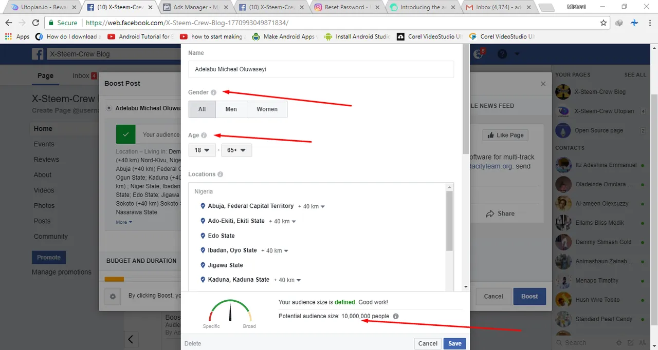Viewport: 658px width, 350px height.
Task: Open Ibadan +40 km radius dropdown
Action: pos(275,250)
